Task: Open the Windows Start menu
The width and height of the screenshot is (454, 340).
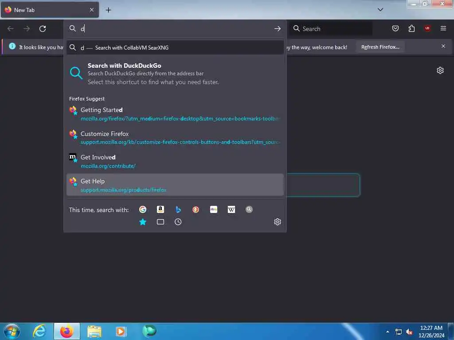Action: click(x=12, y=331)
